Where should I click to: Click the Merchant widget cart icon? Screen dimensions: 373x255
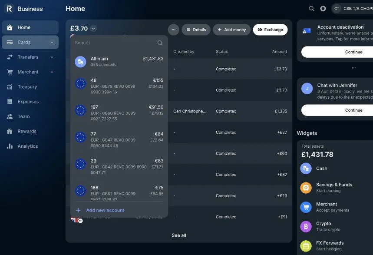pos(306,207)
